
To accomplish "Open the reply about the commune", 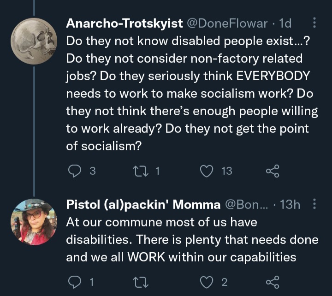I will [x=192, y=240].
